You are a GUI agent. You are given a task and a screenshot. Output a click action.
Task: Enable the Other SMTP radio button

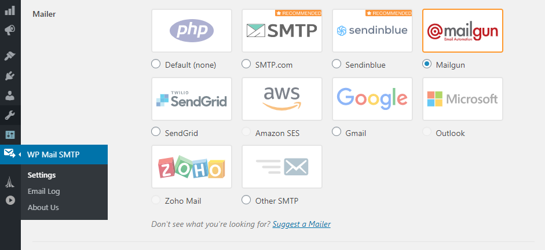click(x=246, y=200)
